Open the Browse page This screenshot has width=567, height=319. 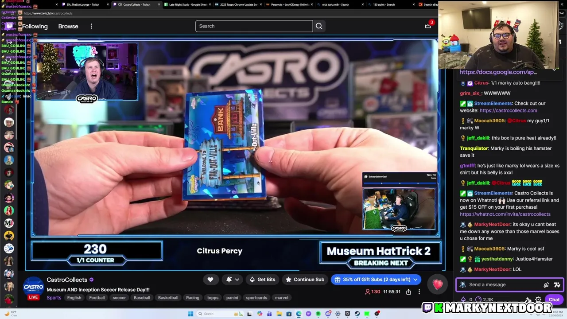(x=68, y=26)
